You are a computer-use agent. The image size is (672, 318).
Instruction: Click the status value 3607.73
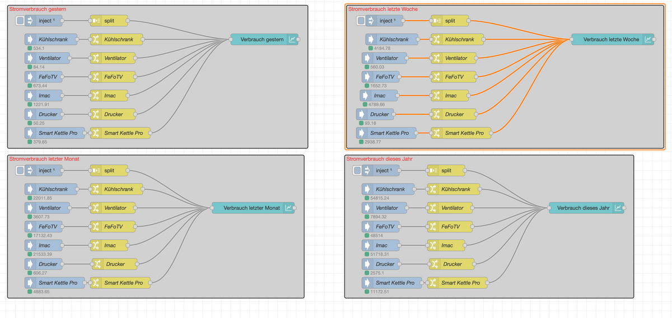click(x=42, y=217)
